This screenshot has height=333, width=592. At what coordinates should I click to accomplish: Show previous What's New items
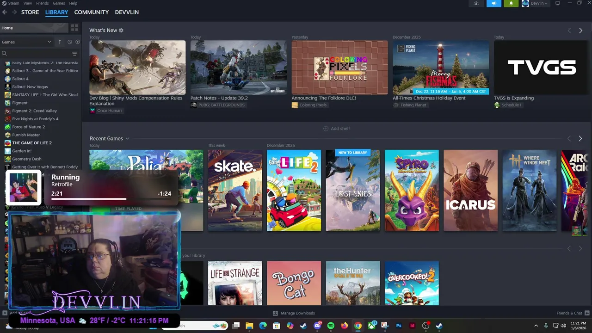569,31
